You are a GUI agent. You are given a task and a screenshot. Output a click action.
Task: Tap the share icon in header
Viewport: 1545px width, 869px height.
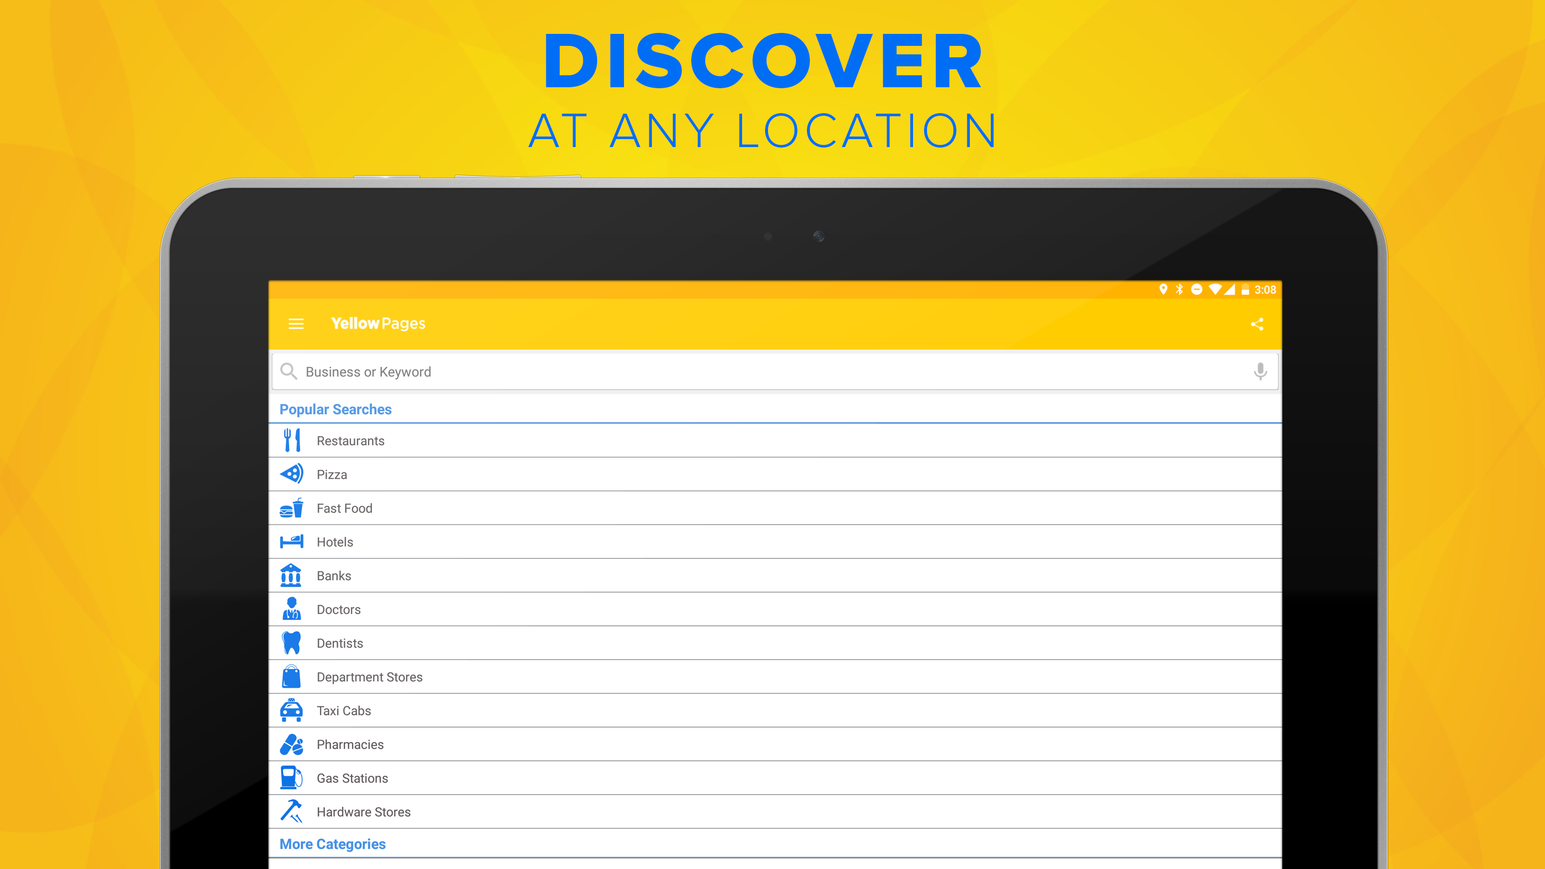click(x=1256, y=325)
